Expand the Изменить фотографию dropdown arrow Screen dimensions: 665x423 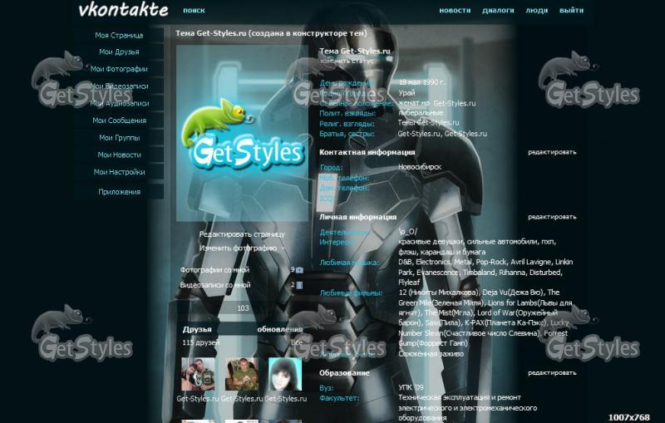tap(283, 248)
